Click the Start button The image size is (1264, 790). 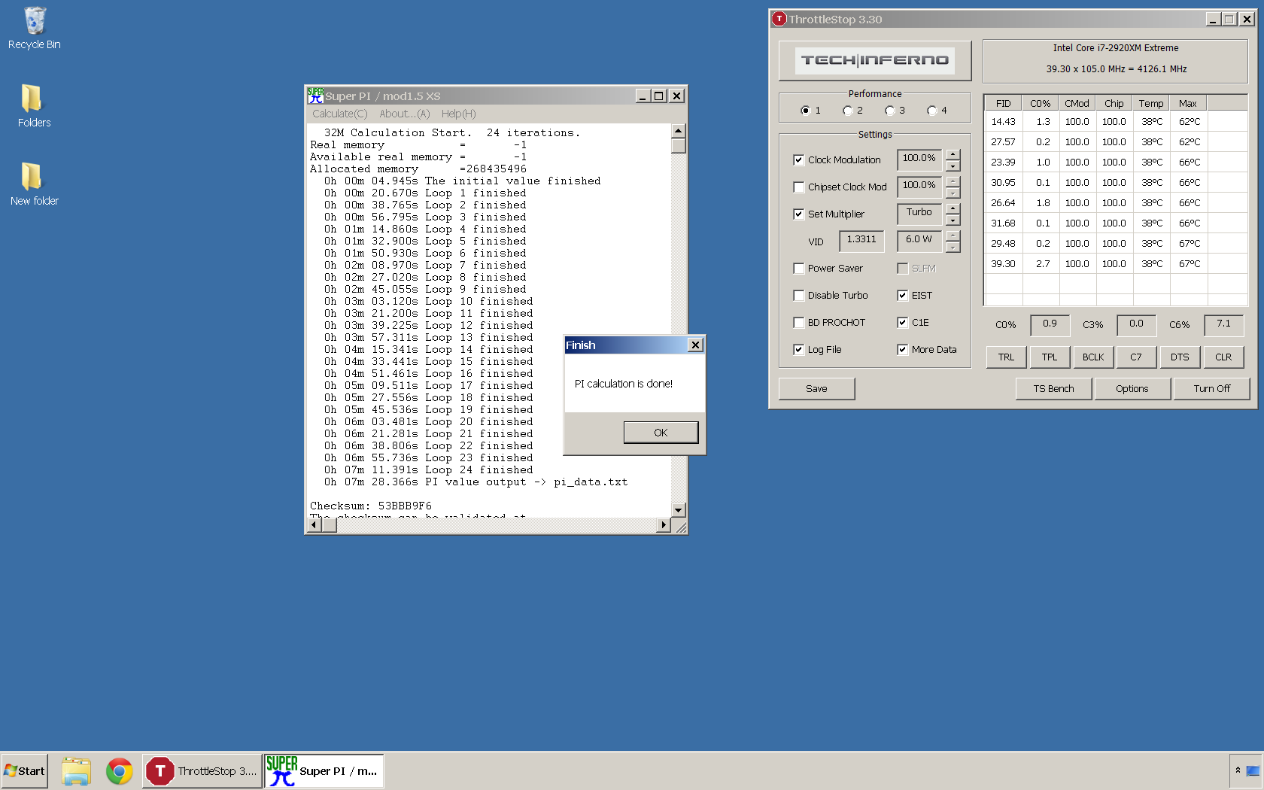pyautogui.click(x=25, y=771)
